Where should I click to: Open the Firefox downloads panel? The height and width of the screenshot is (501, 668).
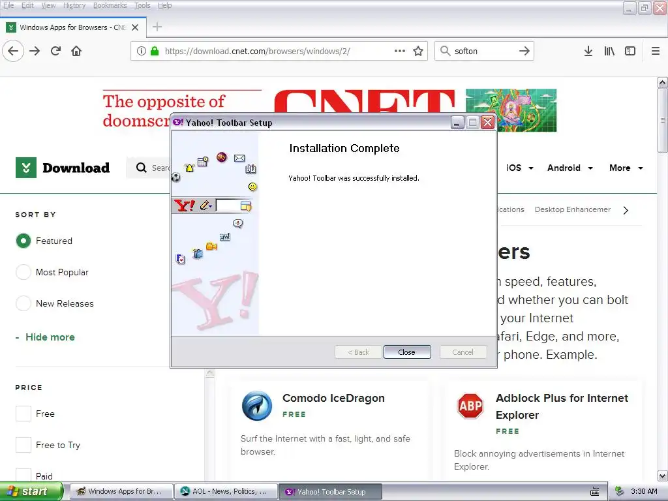[x=588, y=51]
